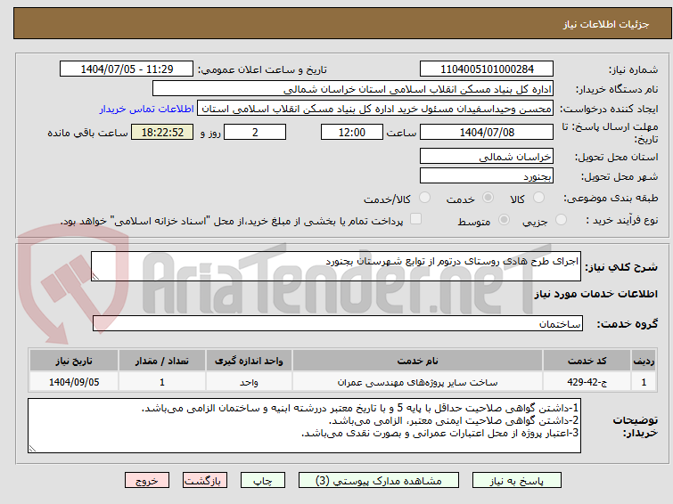Click the خروج exit button
Screen dimensions: 673x504
click(x=147, y=481)
